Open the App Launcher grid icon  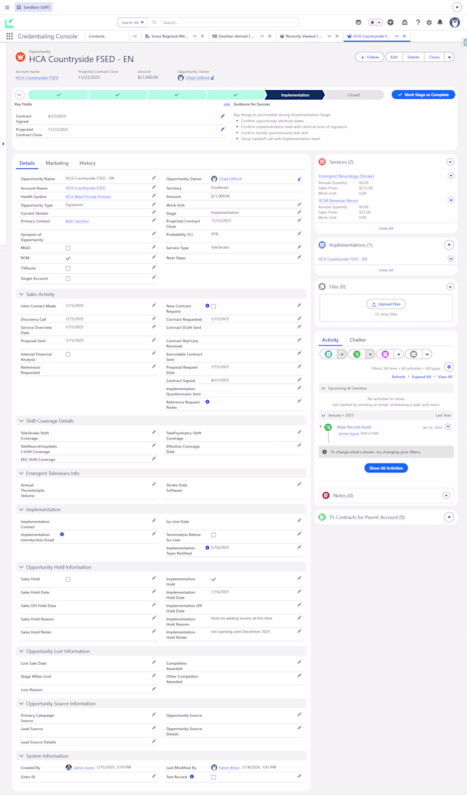[x=9, y=37]
